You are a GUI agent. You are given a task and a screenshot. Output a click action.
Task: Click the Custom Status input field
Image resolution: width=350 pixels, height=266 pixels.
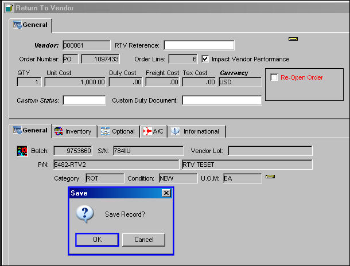[x=84, y=100]
